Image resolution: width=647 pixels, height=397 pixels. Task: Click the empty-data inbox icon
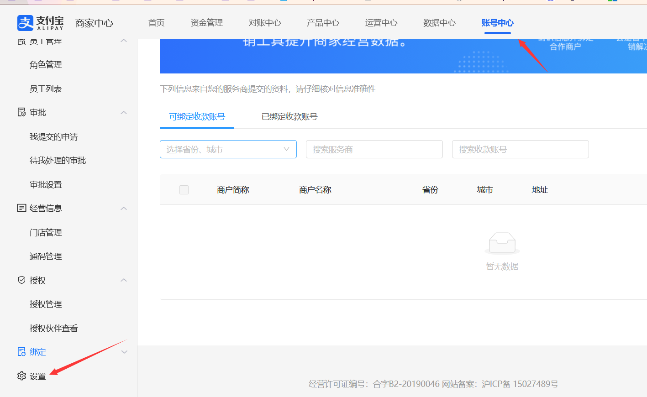click(x=502, y=243)
